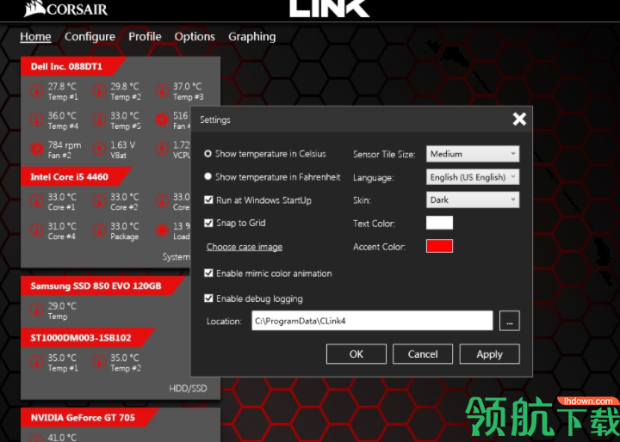Click the Choose case image link

click(245, 247)
